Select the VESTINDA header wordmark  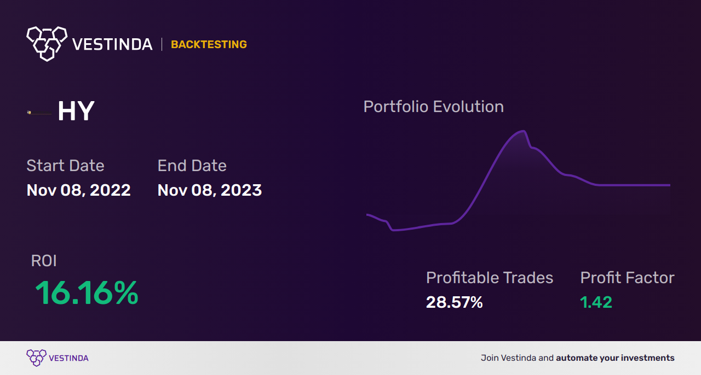pyautogui.click(x=112, y=44)
